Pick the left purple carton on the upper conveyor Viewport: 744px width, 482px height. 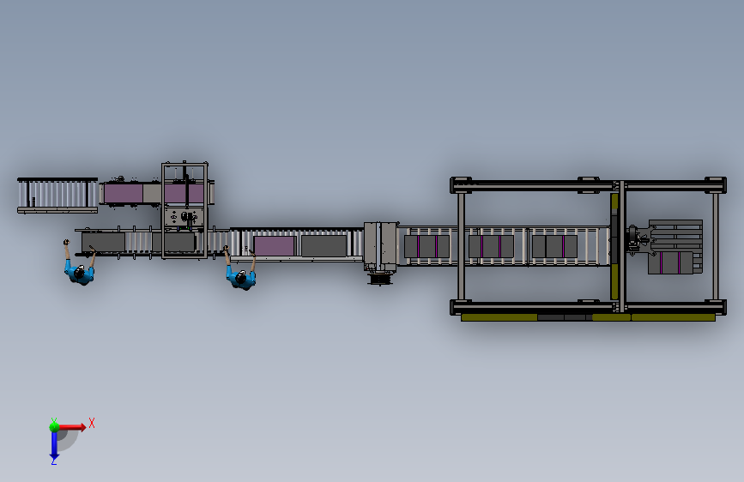click(x=124, y=193)
